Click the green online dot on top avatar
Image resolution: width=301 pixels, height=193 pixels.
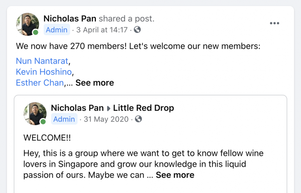(35, 32)
